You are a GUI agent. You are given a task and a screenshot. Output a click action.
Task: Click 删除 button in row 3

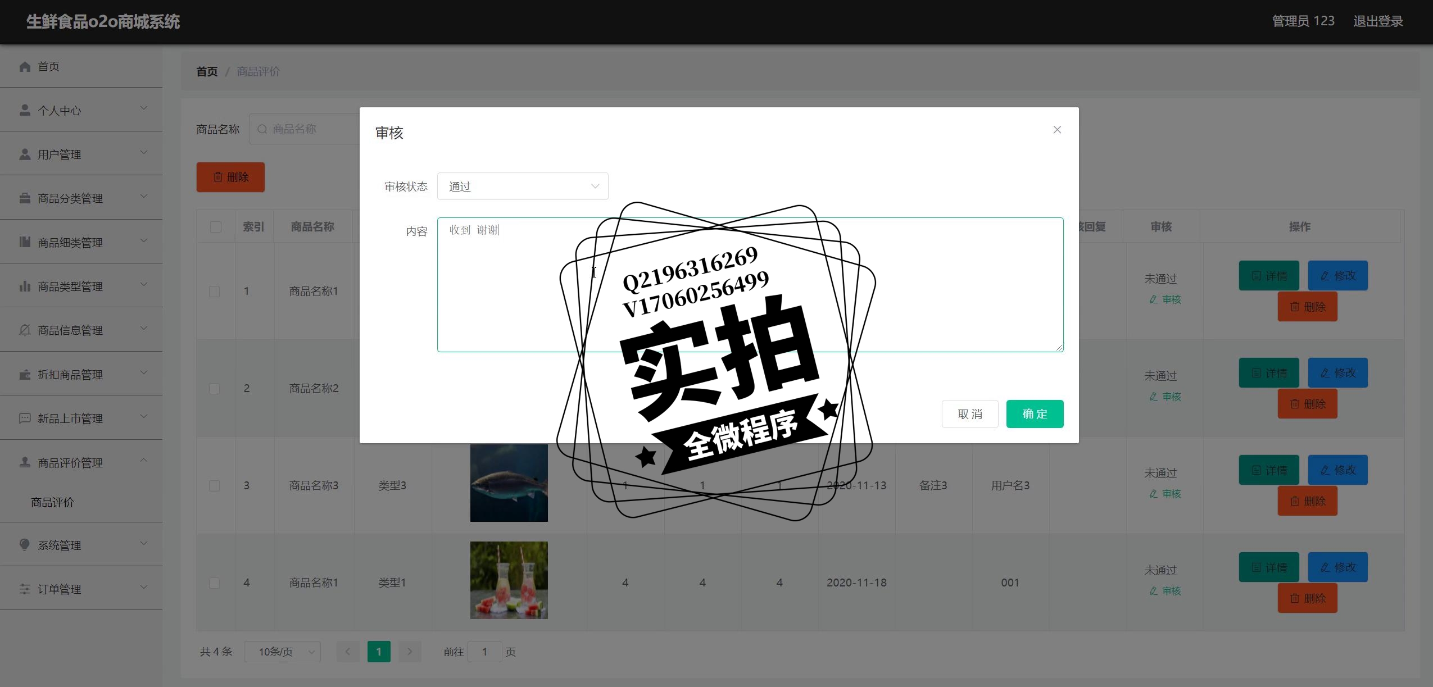tap(1307, 501)
